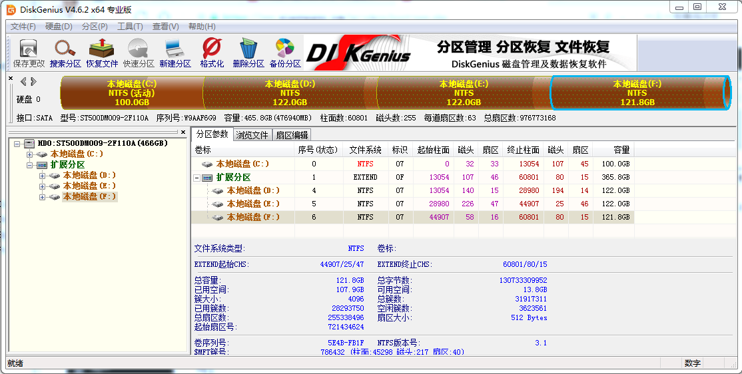This screenshot has width=742, height=374.
Task: Click the drive icon of 本地磁盘(C:) in the tree
Action: point(42,154)
